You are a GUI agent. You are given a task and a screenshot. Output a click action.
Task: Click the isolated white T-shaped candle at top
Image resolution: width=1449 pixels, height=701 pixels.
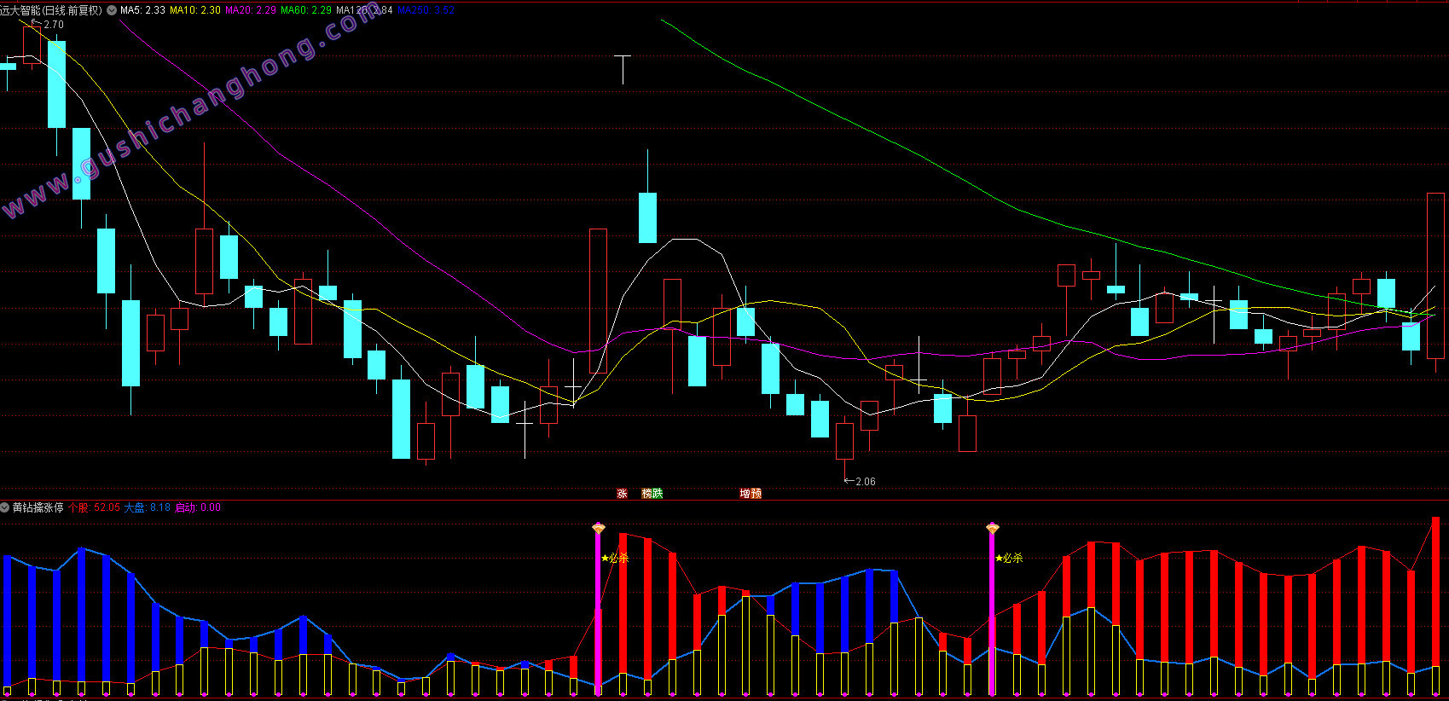[x=623, y=69]
